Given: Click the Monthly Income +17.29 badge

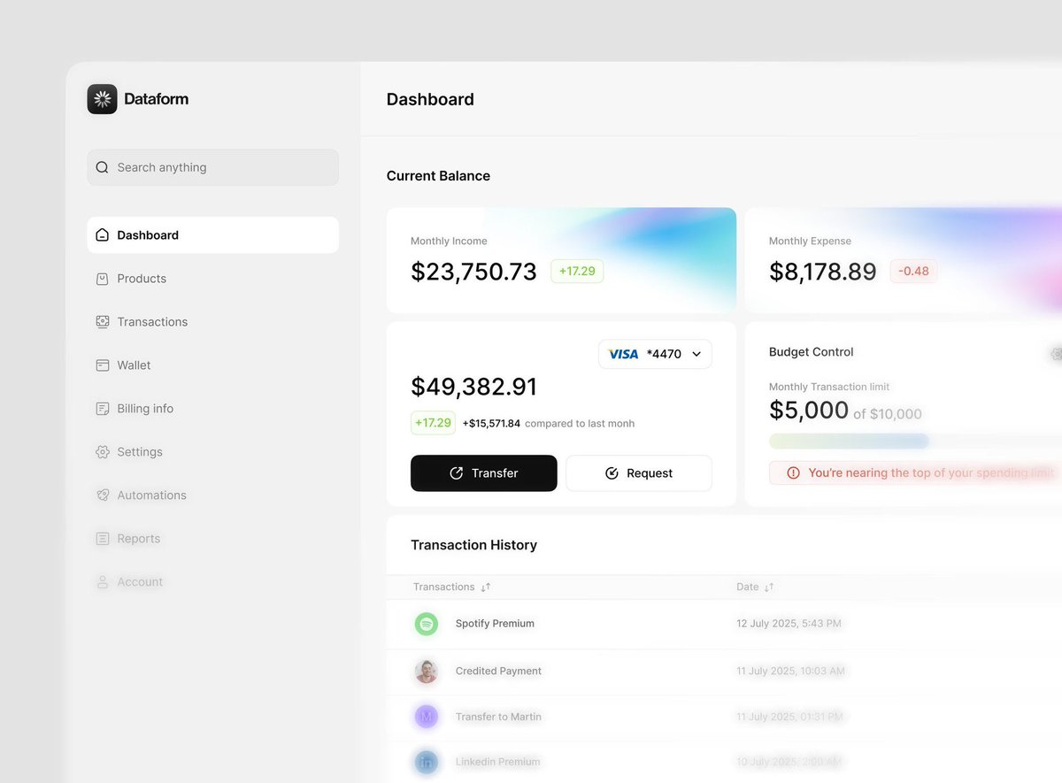Looking at the screenshot, I should [x=577, y=271].
